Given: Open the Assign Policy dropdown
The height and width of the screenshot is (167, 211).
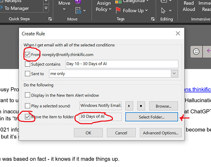Looking at the screenshot, I should tap(103, 6).
